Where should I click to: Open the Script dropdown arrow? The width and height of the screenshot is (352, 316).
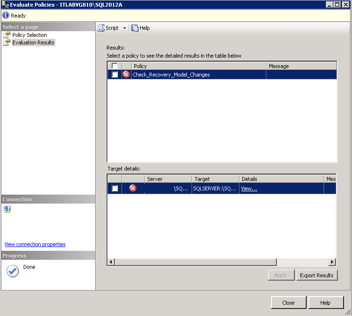124,28
